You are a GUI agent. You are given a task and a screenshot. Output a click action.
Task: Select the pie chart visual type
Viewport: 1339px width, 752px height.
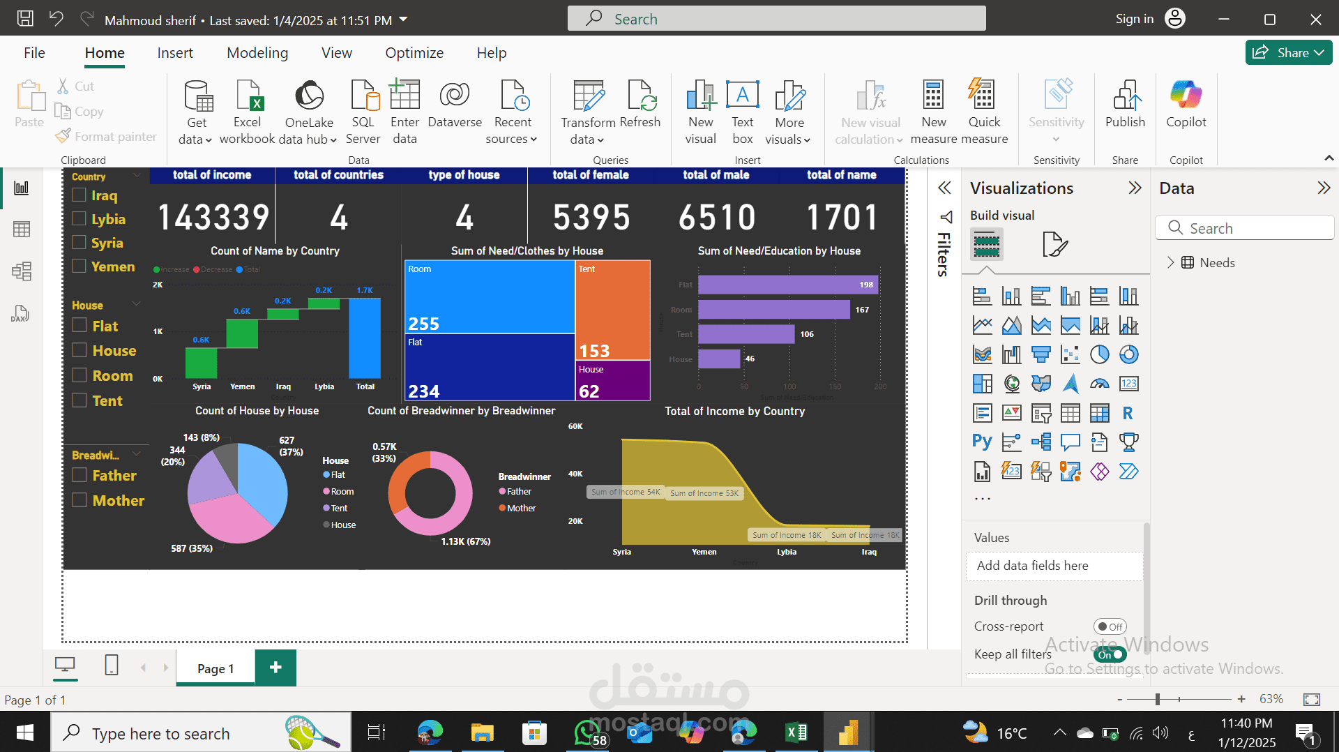click(x=1099, y=355)
